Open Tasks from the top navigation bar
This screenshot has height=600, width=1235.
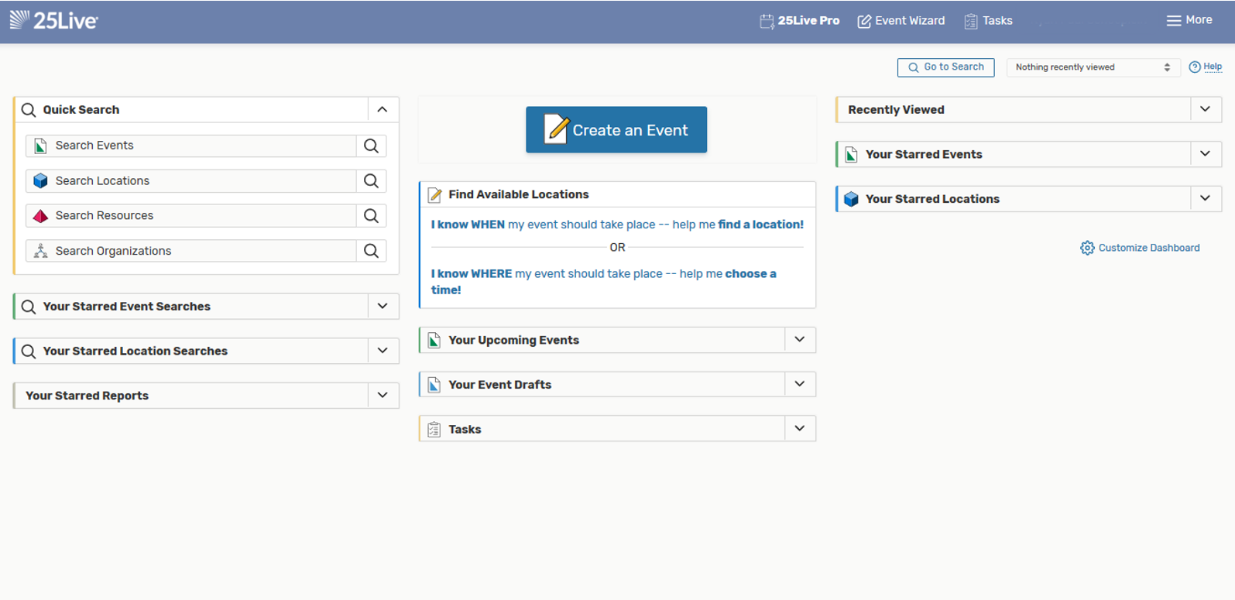pos(989,21)
